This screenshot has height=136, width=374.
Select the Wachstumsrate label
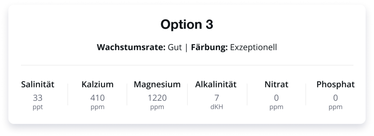(x=131, y=47)
